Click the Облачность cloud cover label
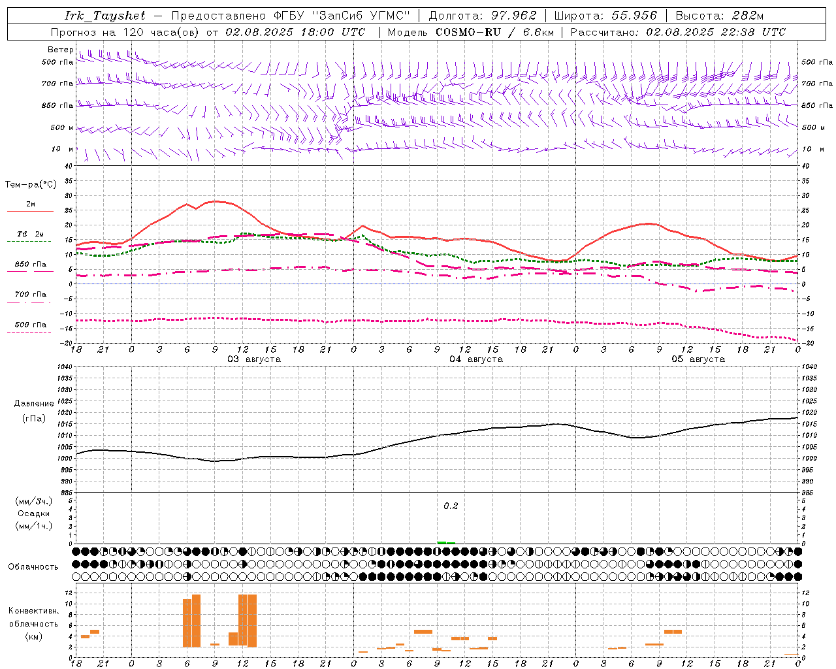Screen dimensions: 836x669 click(x=33, y=567)
